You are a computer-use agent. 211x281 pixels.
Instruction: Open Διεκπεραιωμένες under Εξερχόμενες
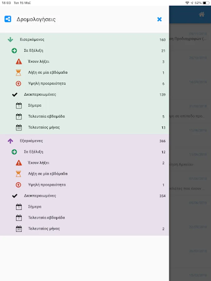(x=84, y=196)
